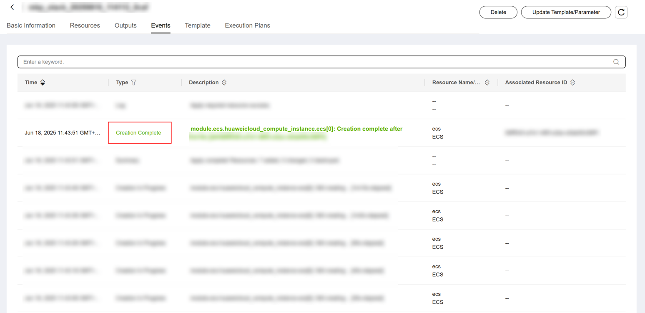
Task: Go to the Execution Plans tab
Action: (x=248, y=25)
